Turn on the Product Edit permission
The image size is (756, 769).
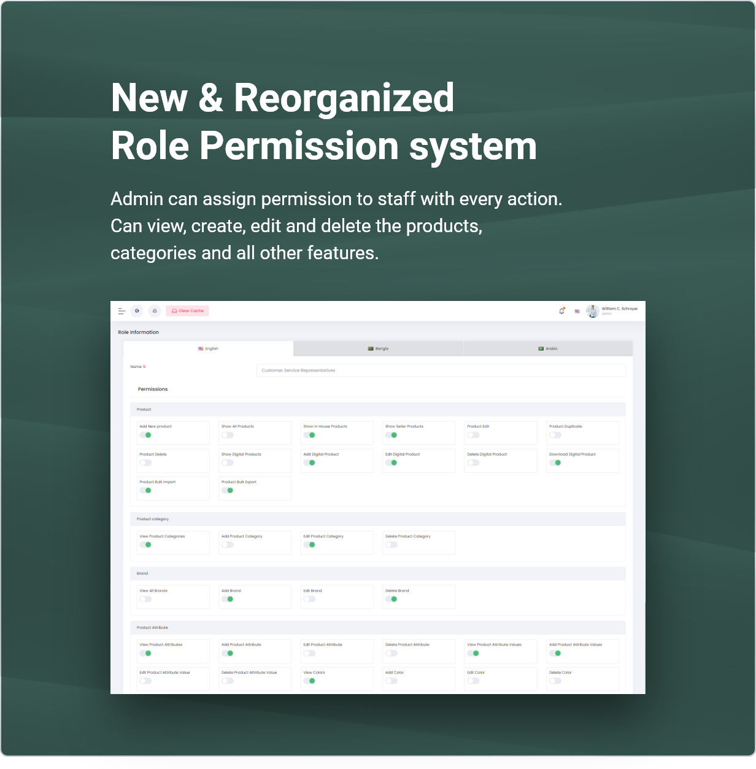(473, 435)
